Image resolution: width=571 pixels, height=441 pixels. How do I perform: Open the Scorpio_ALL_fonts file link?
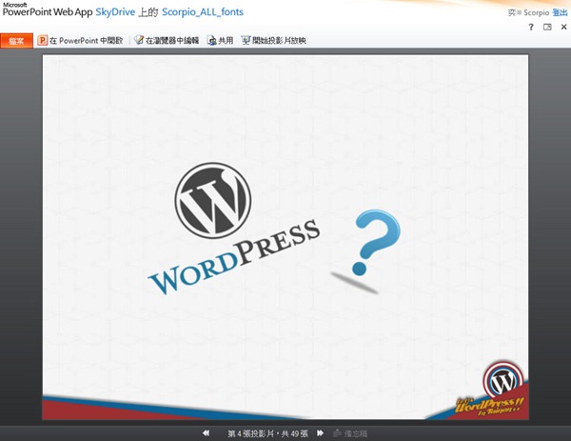(203, 12)
